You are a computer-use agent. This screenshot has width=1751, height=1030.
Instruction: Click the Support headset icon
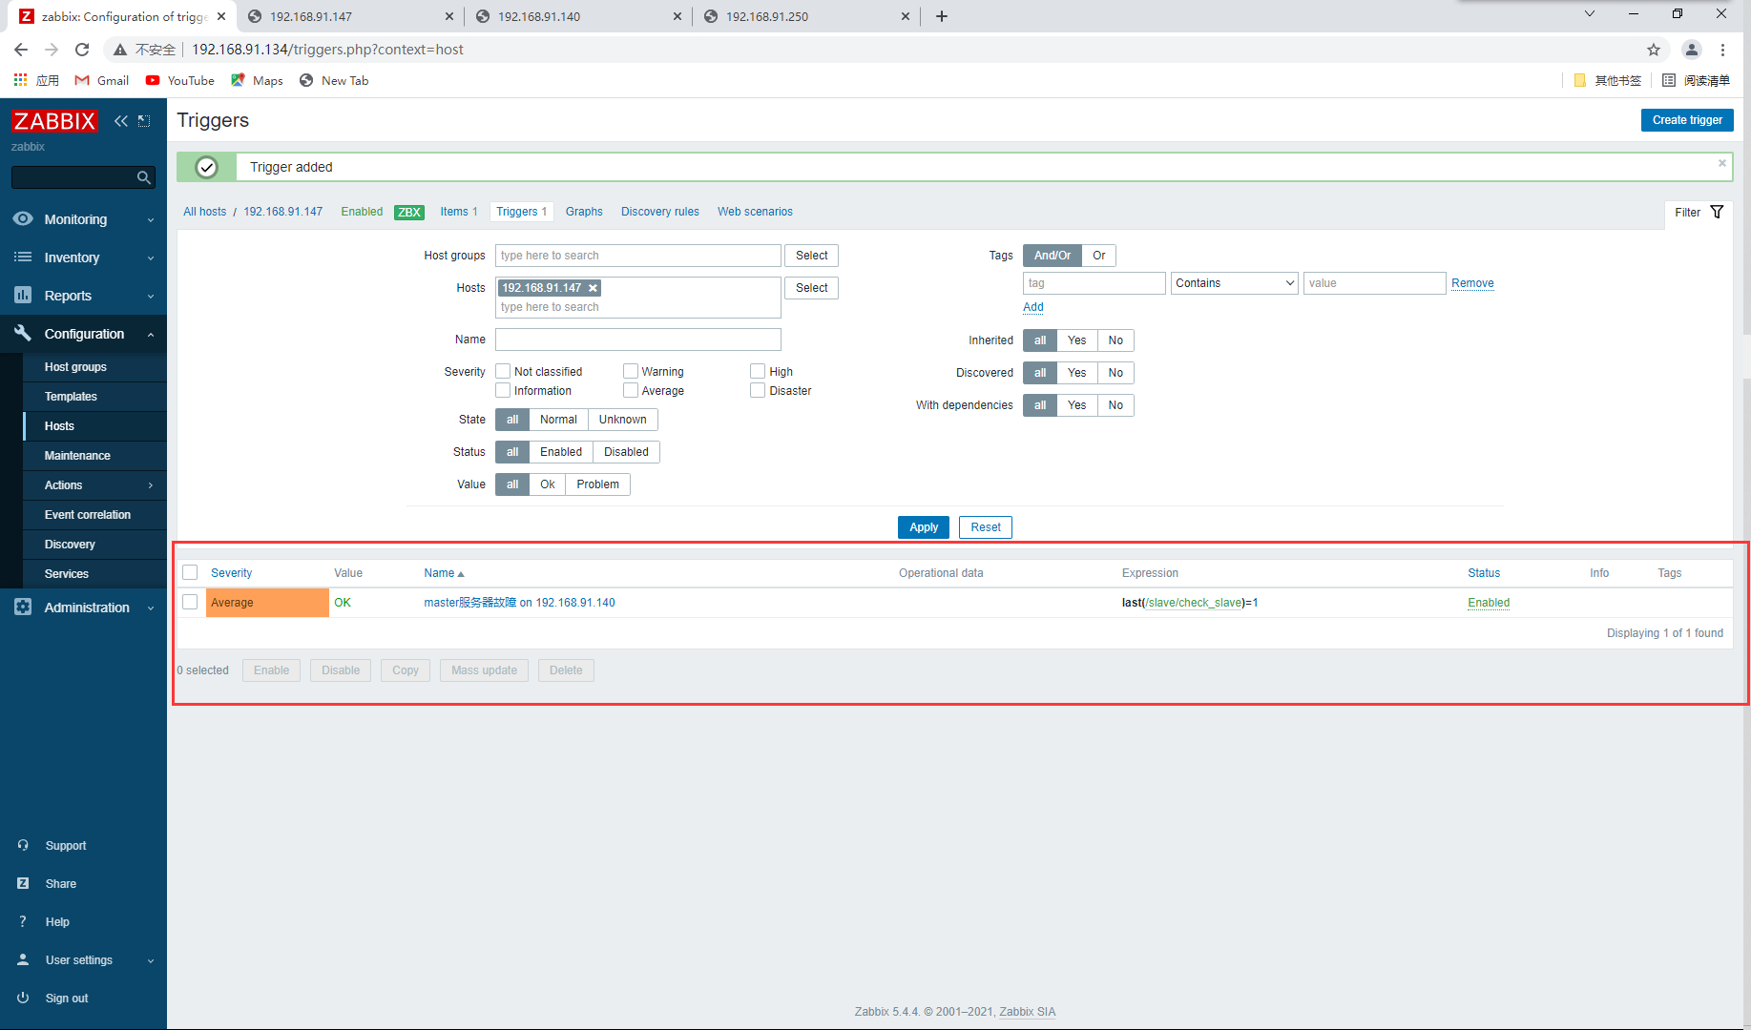23,846
